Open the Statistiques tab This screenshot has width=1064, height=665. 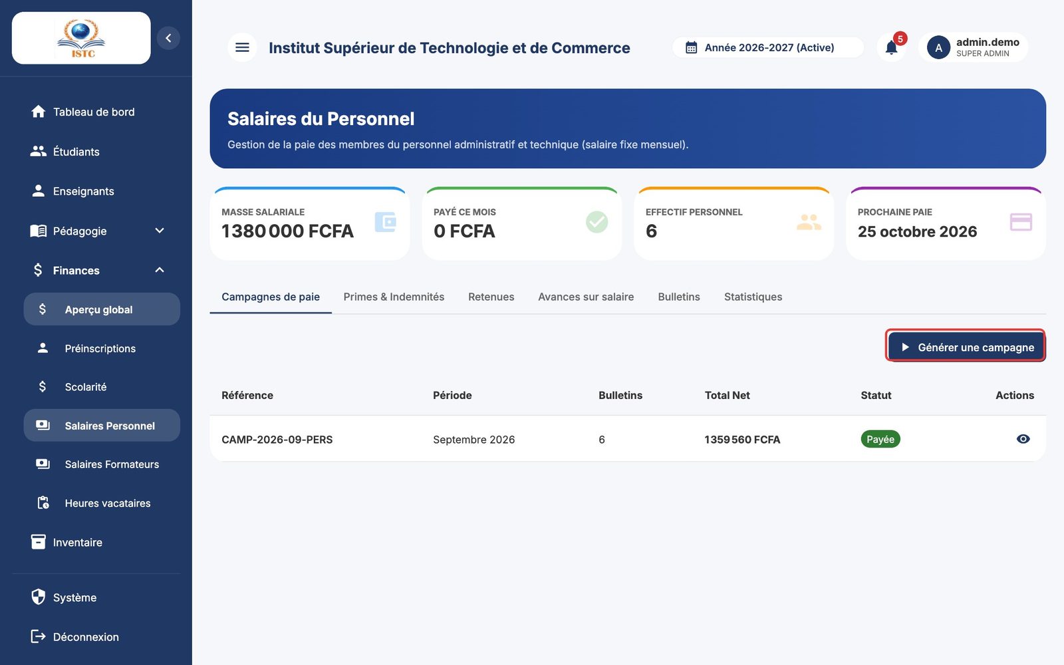[x=753, y=297]
